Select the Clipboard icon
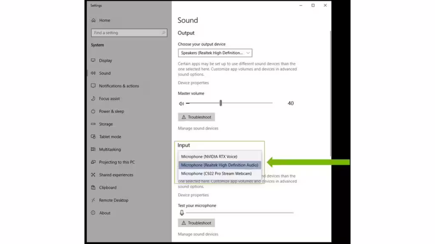This screenshot has height=244, width=435. point(93,188)
